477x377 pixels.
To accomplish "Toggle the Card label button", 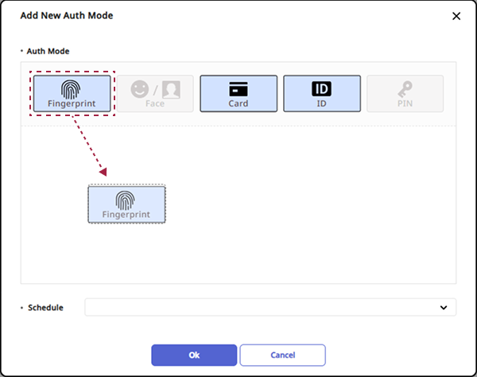I will pos(238,103).
